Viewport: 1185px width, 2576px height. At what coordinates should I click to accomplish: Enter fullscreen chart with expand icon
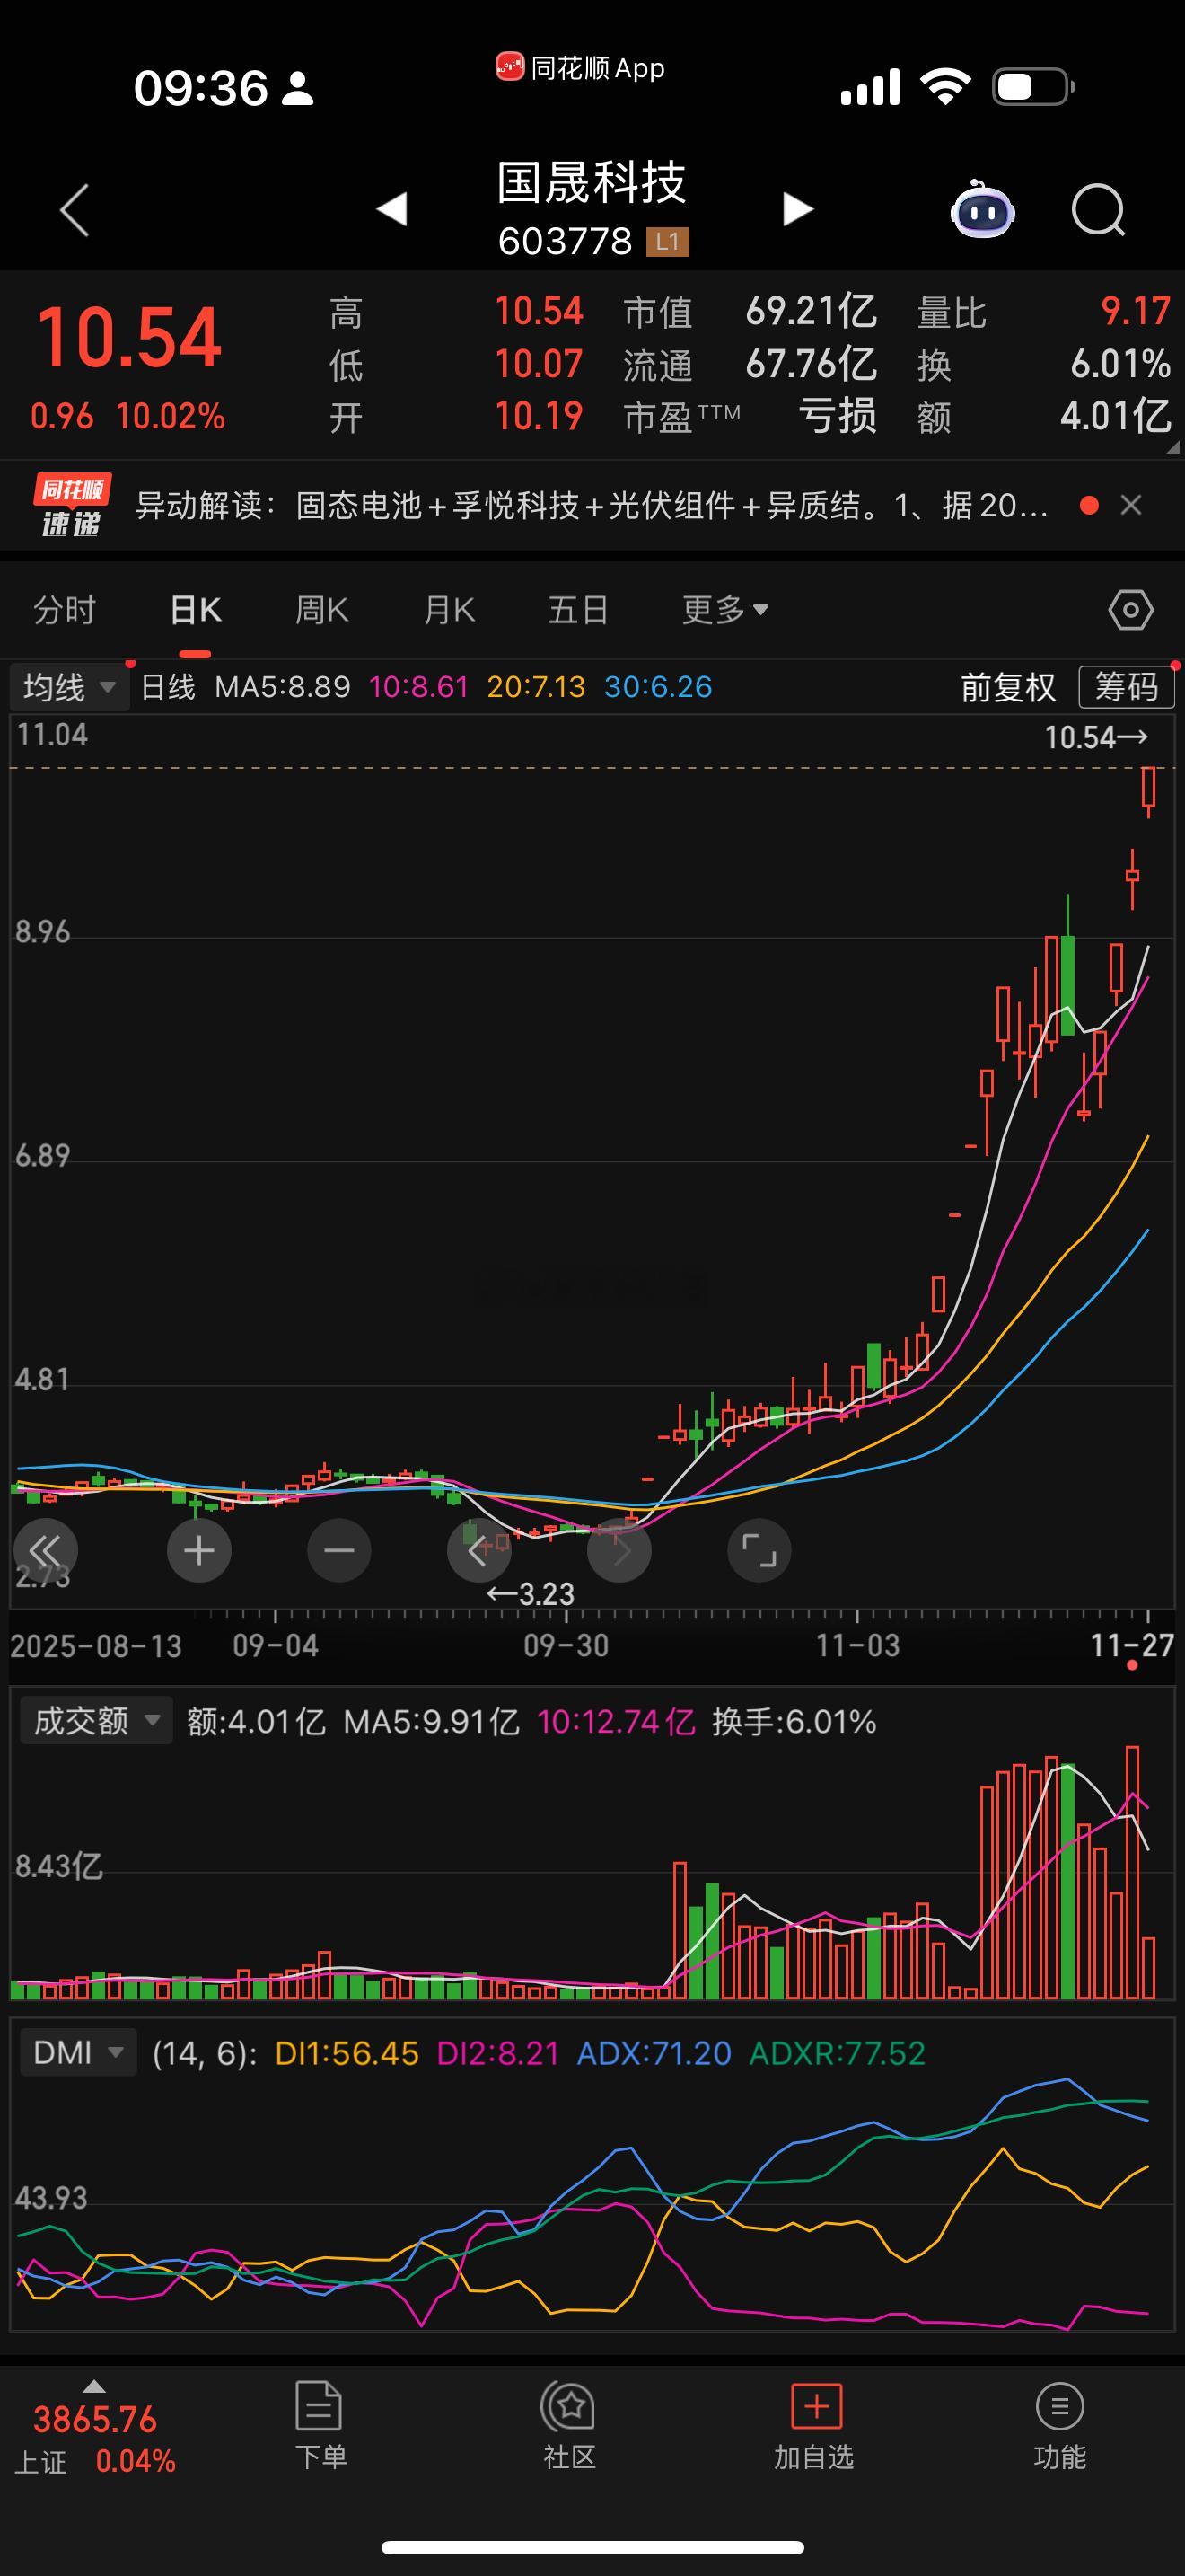[759, 1551]
